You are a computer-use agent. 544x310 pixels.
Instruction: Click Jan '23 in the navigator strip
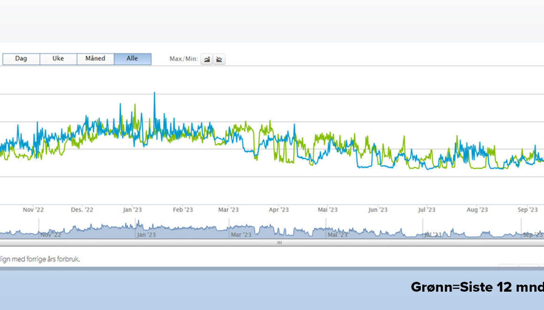tap(146, 235)
